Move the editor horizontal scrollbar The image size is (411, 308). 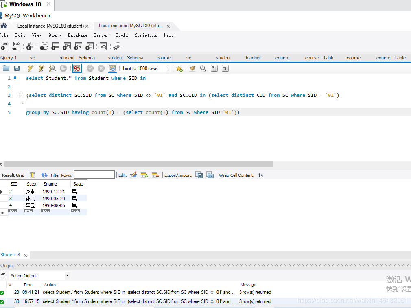[139, 164]
